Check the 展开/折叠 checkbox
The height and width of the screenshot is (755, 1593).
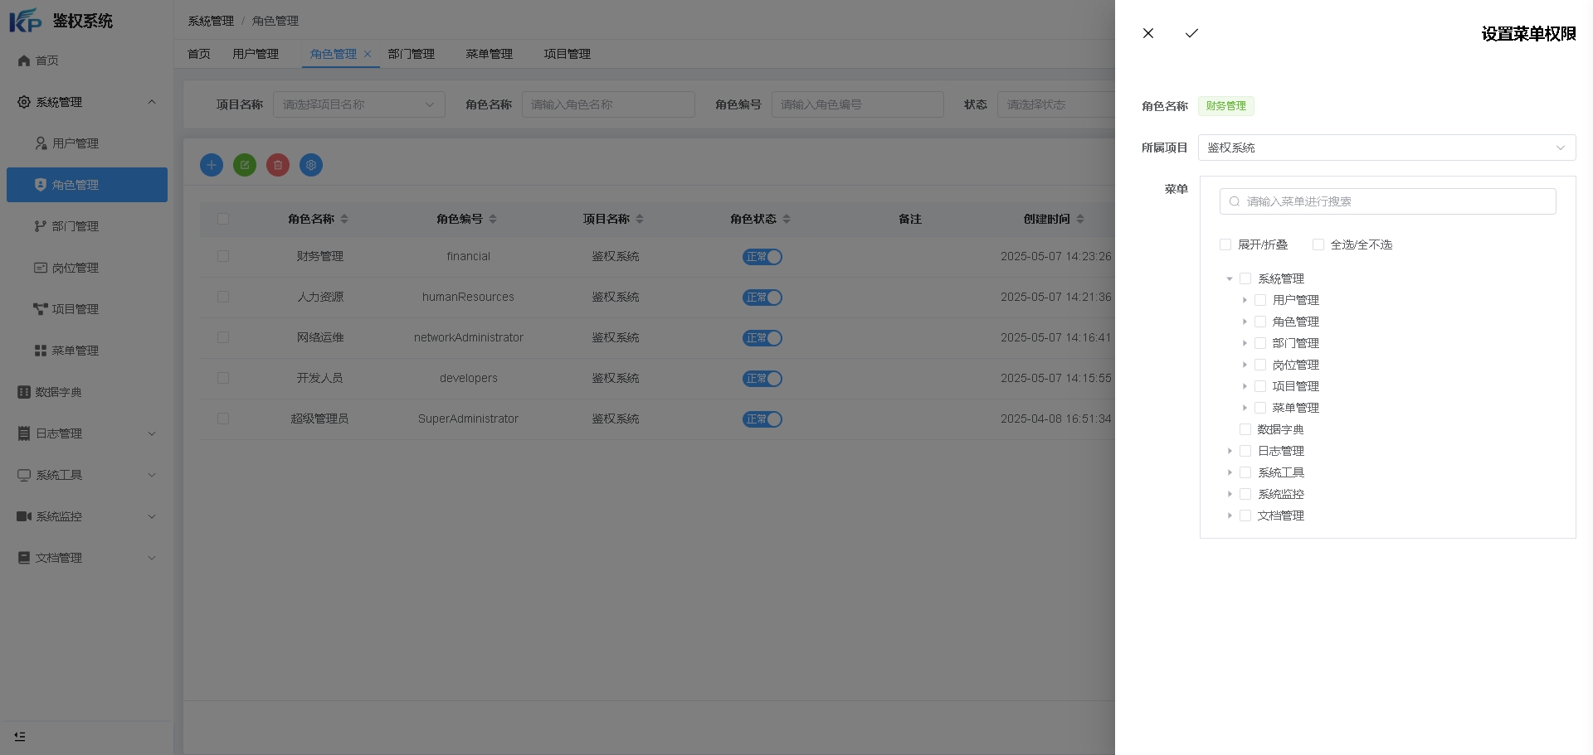pos(1225,244)
